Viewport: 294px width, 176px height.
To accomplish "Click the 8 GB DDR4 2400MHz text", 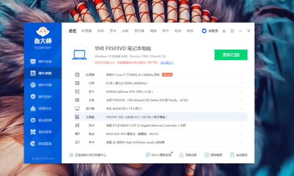I will 127,83.
